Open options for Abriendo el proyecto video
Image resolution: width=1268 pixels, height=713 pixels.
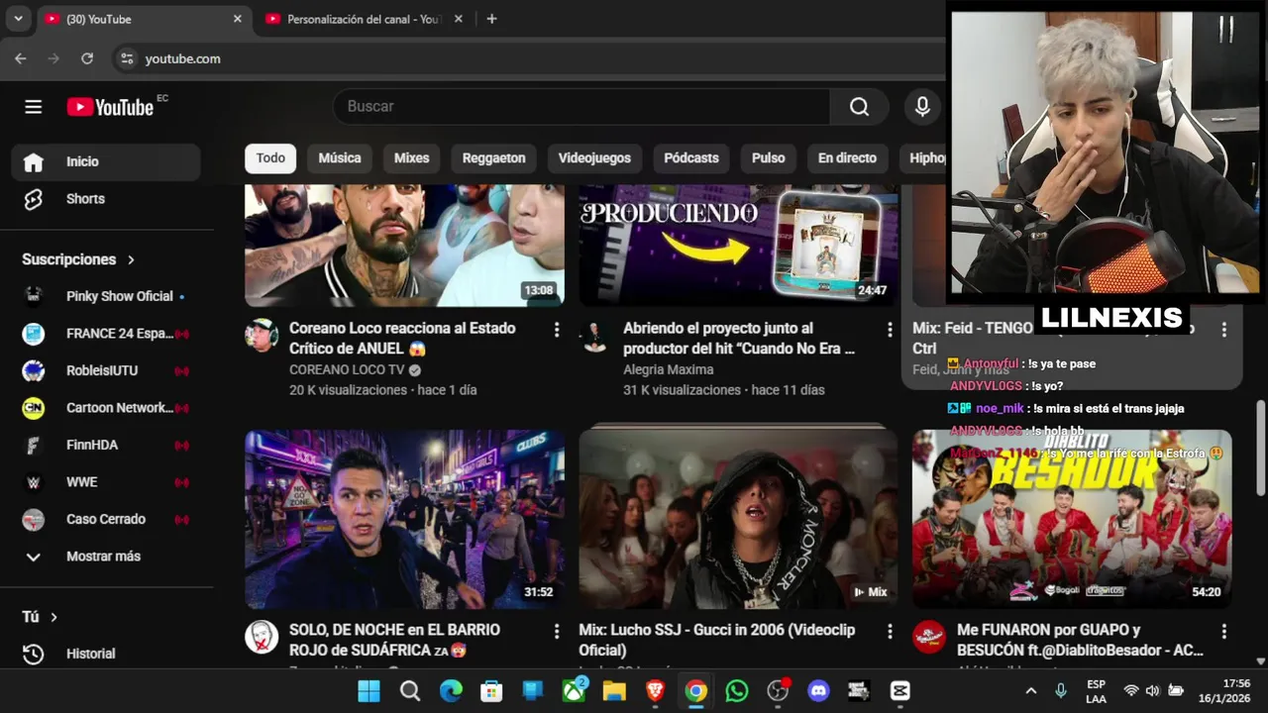coord(890,329)
